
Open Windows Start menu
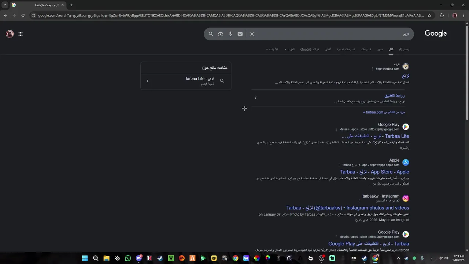coord(85,258)
